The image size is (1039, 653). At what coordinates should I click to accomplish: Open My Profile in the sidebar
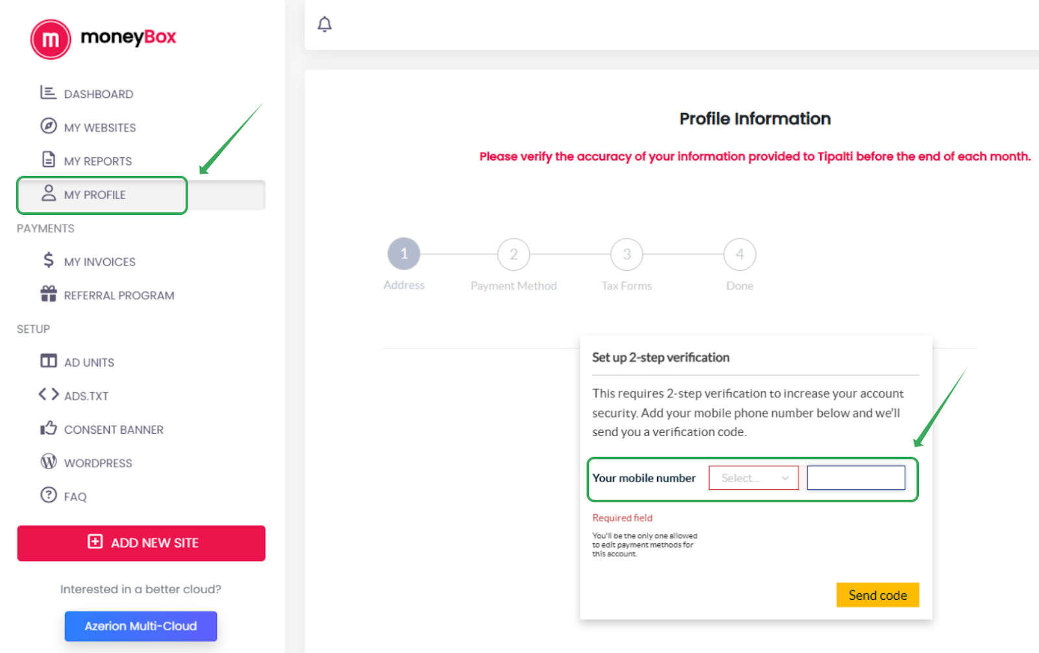point(95,195)
